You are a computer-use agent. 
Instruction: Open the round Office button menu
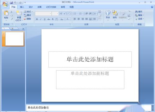5,4
